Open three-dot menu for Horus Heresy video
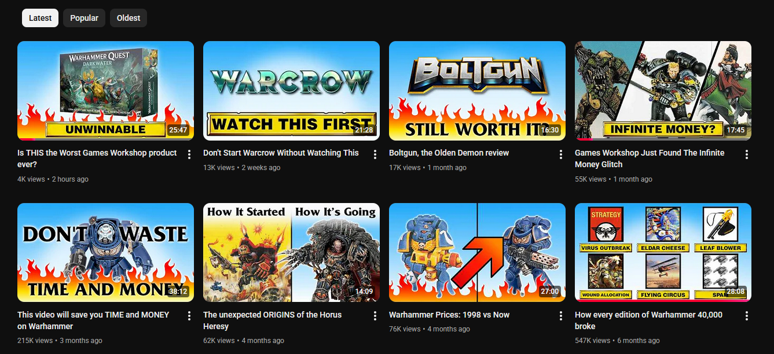Viewport: 774px width, 354px height. coord(375,316)
